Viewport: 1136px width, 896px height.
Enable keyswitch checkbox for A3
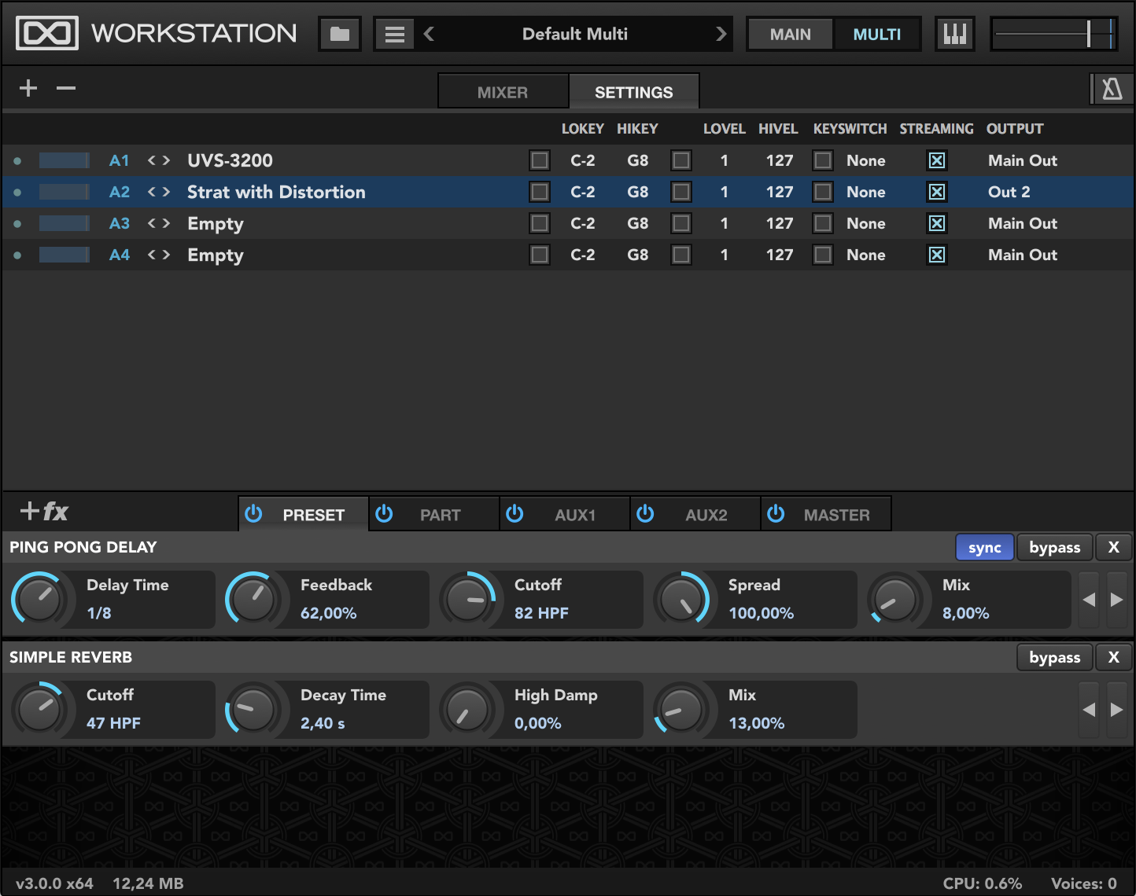pos(823,223)
